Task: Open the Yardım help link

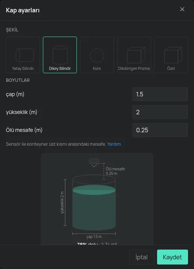Action: click(x=114, y=144)
